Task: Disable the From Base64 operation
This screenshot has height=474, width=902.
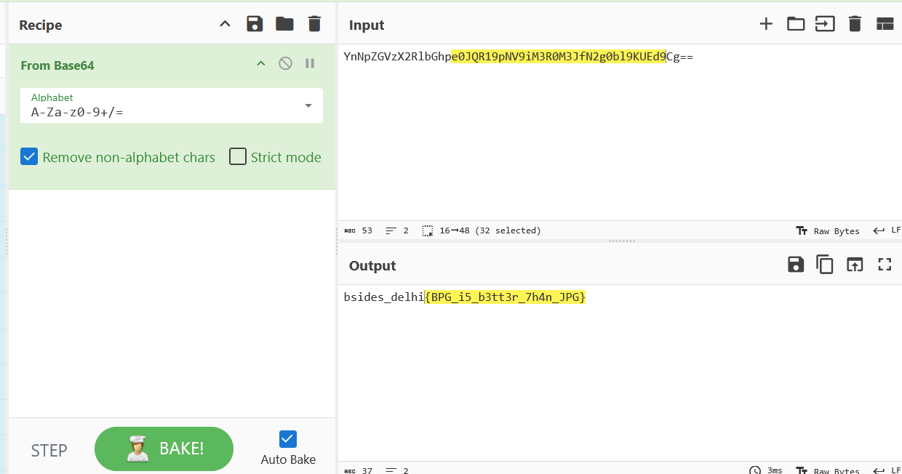Action: pyautogui.click(x=286, y=63)
